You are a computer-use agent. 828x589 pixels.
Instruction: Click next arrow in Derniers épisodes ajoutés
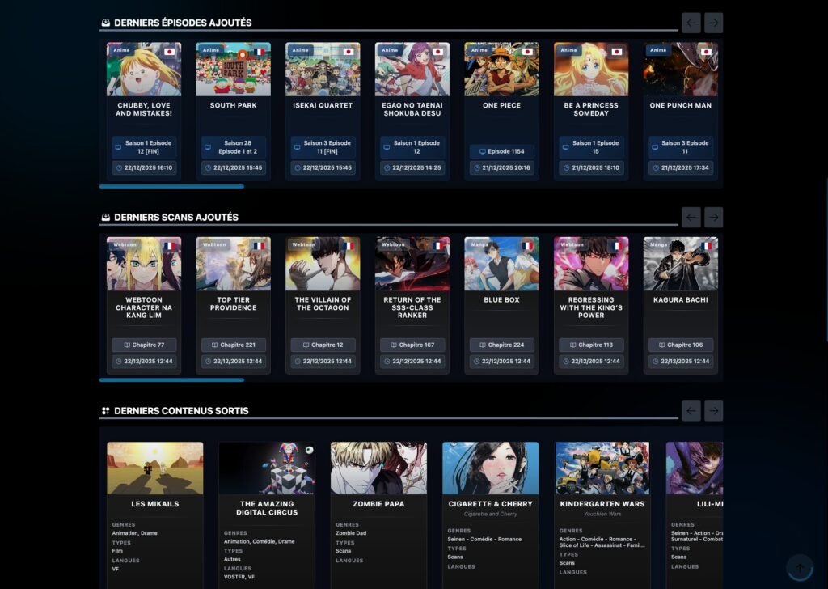point(713,23)
